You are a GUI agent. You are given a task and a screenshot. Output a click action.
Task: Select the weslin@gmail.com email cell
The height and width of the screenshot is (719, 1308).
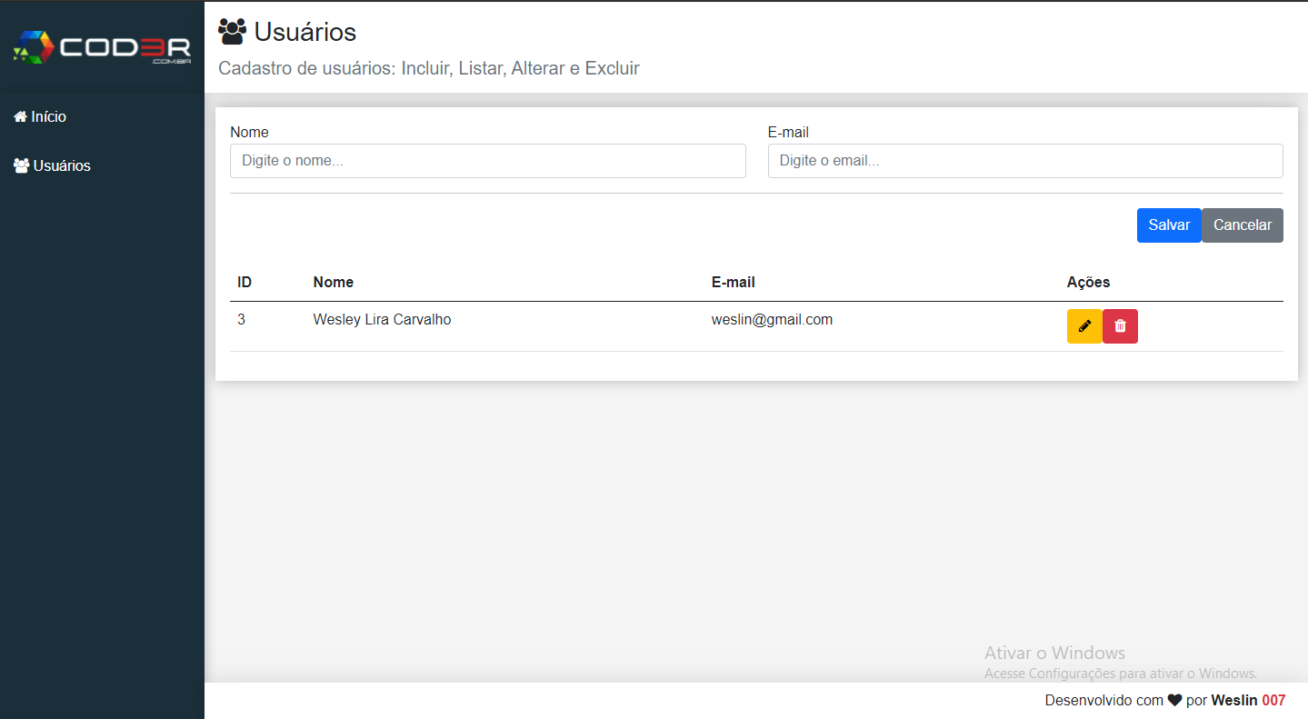(773, 320)
